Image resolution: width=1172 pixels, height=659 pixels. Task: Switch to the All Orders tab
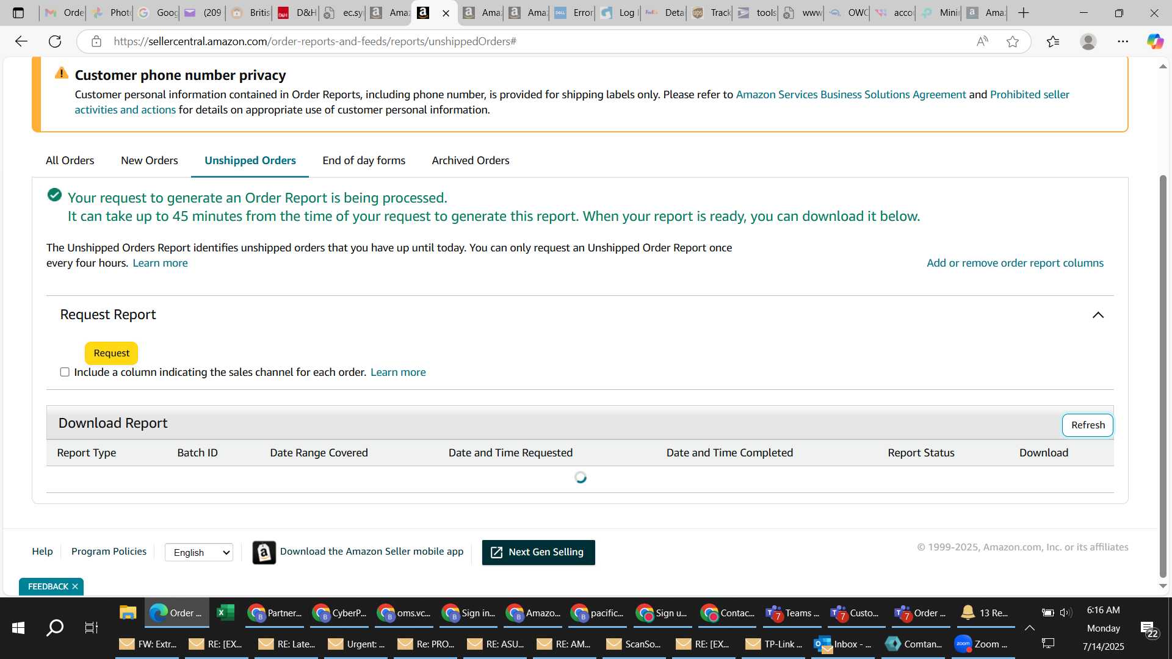pos(70,160)
